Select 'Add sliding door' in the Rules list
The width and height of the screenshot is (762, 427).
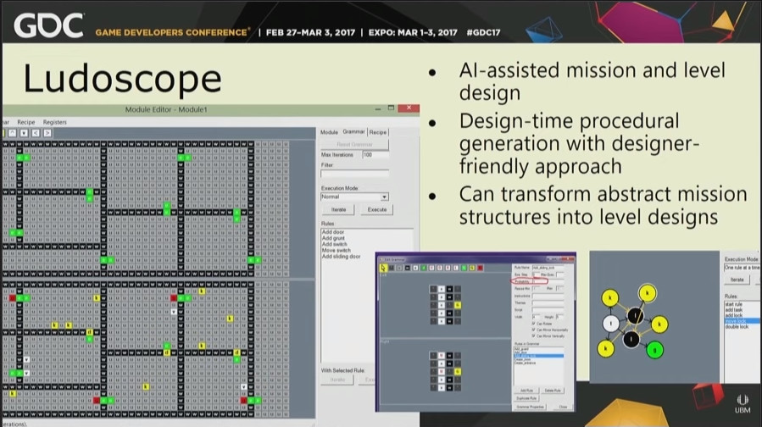click(x=341, y=257)
